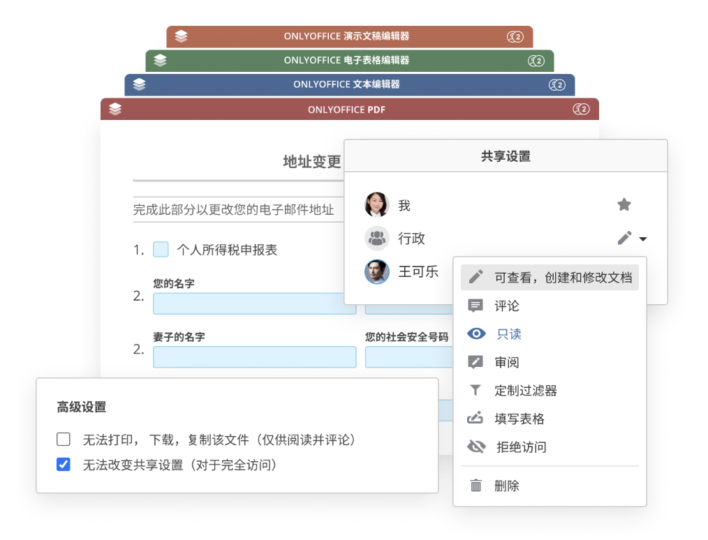The height and width of the screenshot is (540, 708).
Task: Click the 行政 group name
Action: point(411,238)
